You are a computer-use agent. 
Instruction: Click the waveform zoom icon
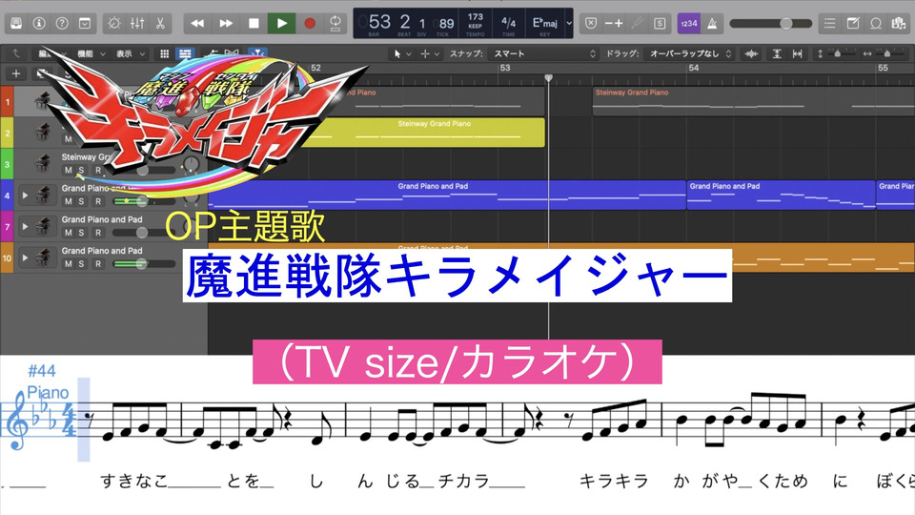[x=752, y=53]
